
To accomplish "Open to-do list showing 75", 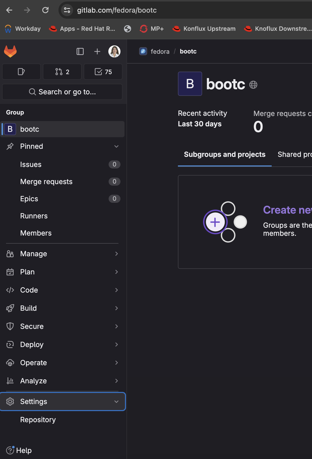I will (103, 72).
